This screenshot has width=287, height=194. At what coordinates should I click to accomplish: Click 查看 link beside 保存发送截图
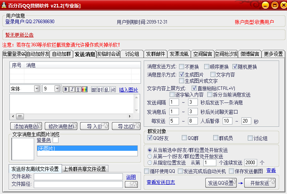point(271,170)
